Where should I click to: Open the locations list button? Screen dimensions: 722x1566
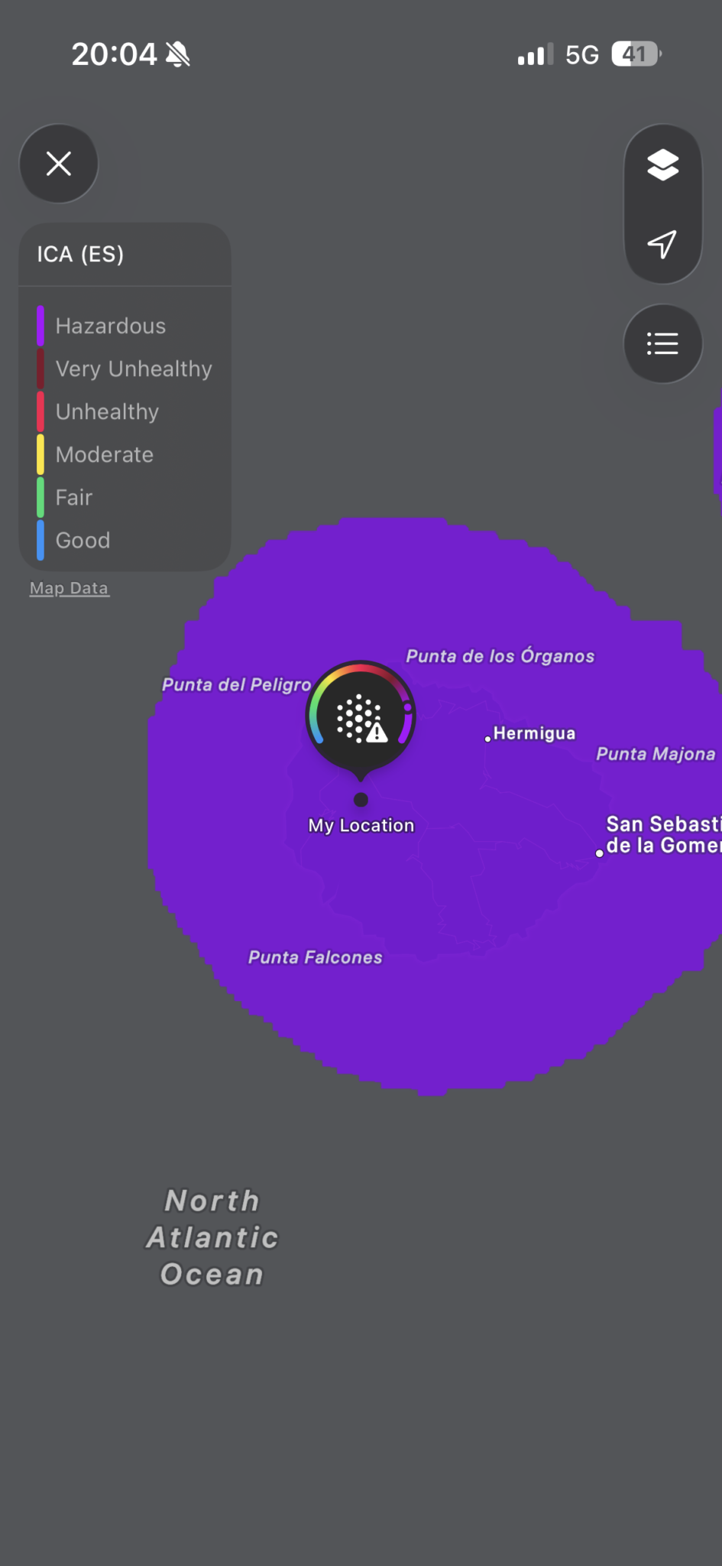click(x=662, y=343)
